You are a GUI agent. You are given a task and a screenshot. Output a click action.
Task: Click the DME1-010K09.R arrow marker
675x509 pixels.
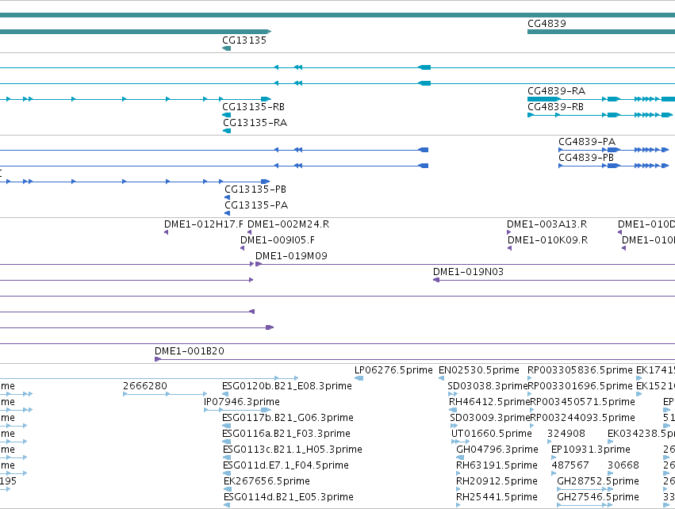(x=510, y=248)
